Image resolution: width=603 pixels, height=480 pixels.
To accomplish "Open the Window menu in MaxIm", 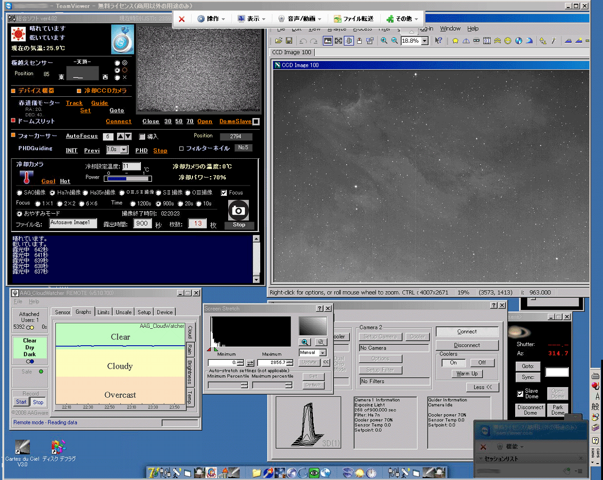I will (x=450, y=29).
